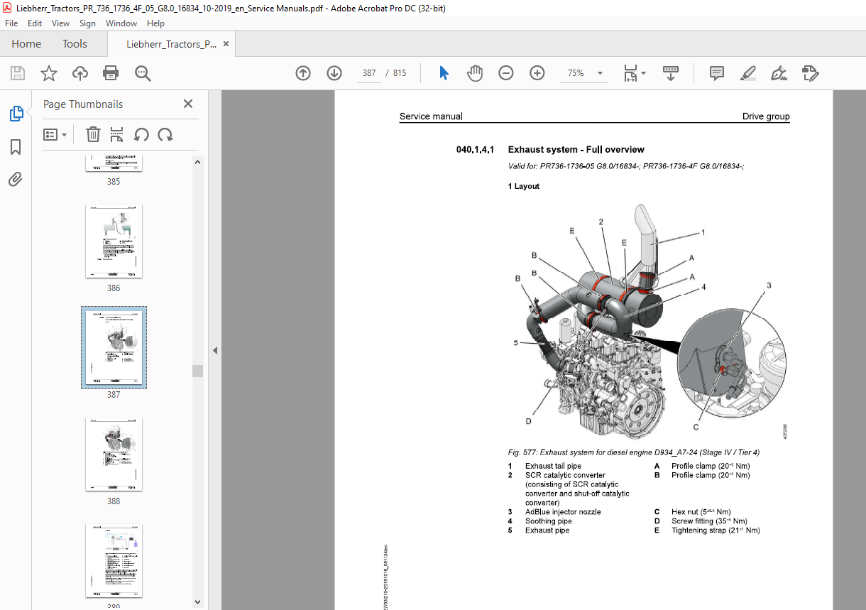Screen dimensions: 866x610
Task: Delete the selected page with the trash icon
Action: click(93, 134)
